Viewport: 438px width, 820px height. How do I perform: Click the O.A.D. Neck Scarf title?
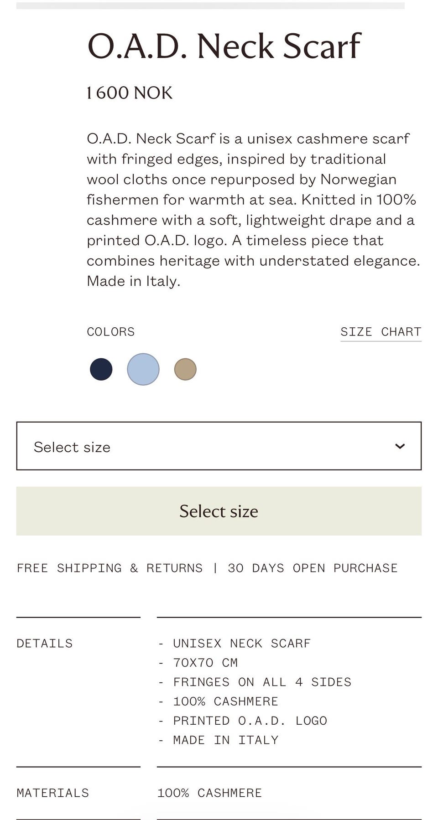click(224, 46)
